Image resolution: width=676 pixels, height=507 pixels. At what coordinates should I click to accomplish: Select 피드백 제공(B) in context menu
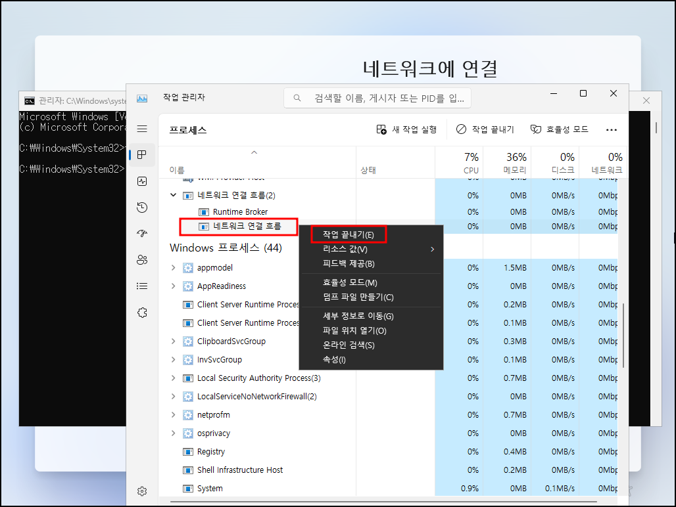pyautogui.click(x=371, y=264)
